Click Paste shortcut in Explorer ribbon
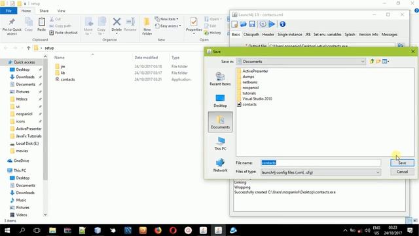419x236 pixels. tap(64, 33)
